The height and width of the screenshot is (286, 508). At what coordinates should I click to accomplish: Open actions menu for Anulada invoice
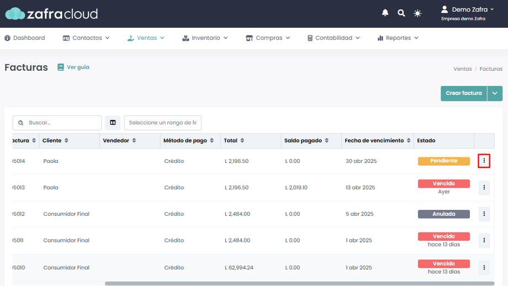pyautogui.click(x=484, y=214)
